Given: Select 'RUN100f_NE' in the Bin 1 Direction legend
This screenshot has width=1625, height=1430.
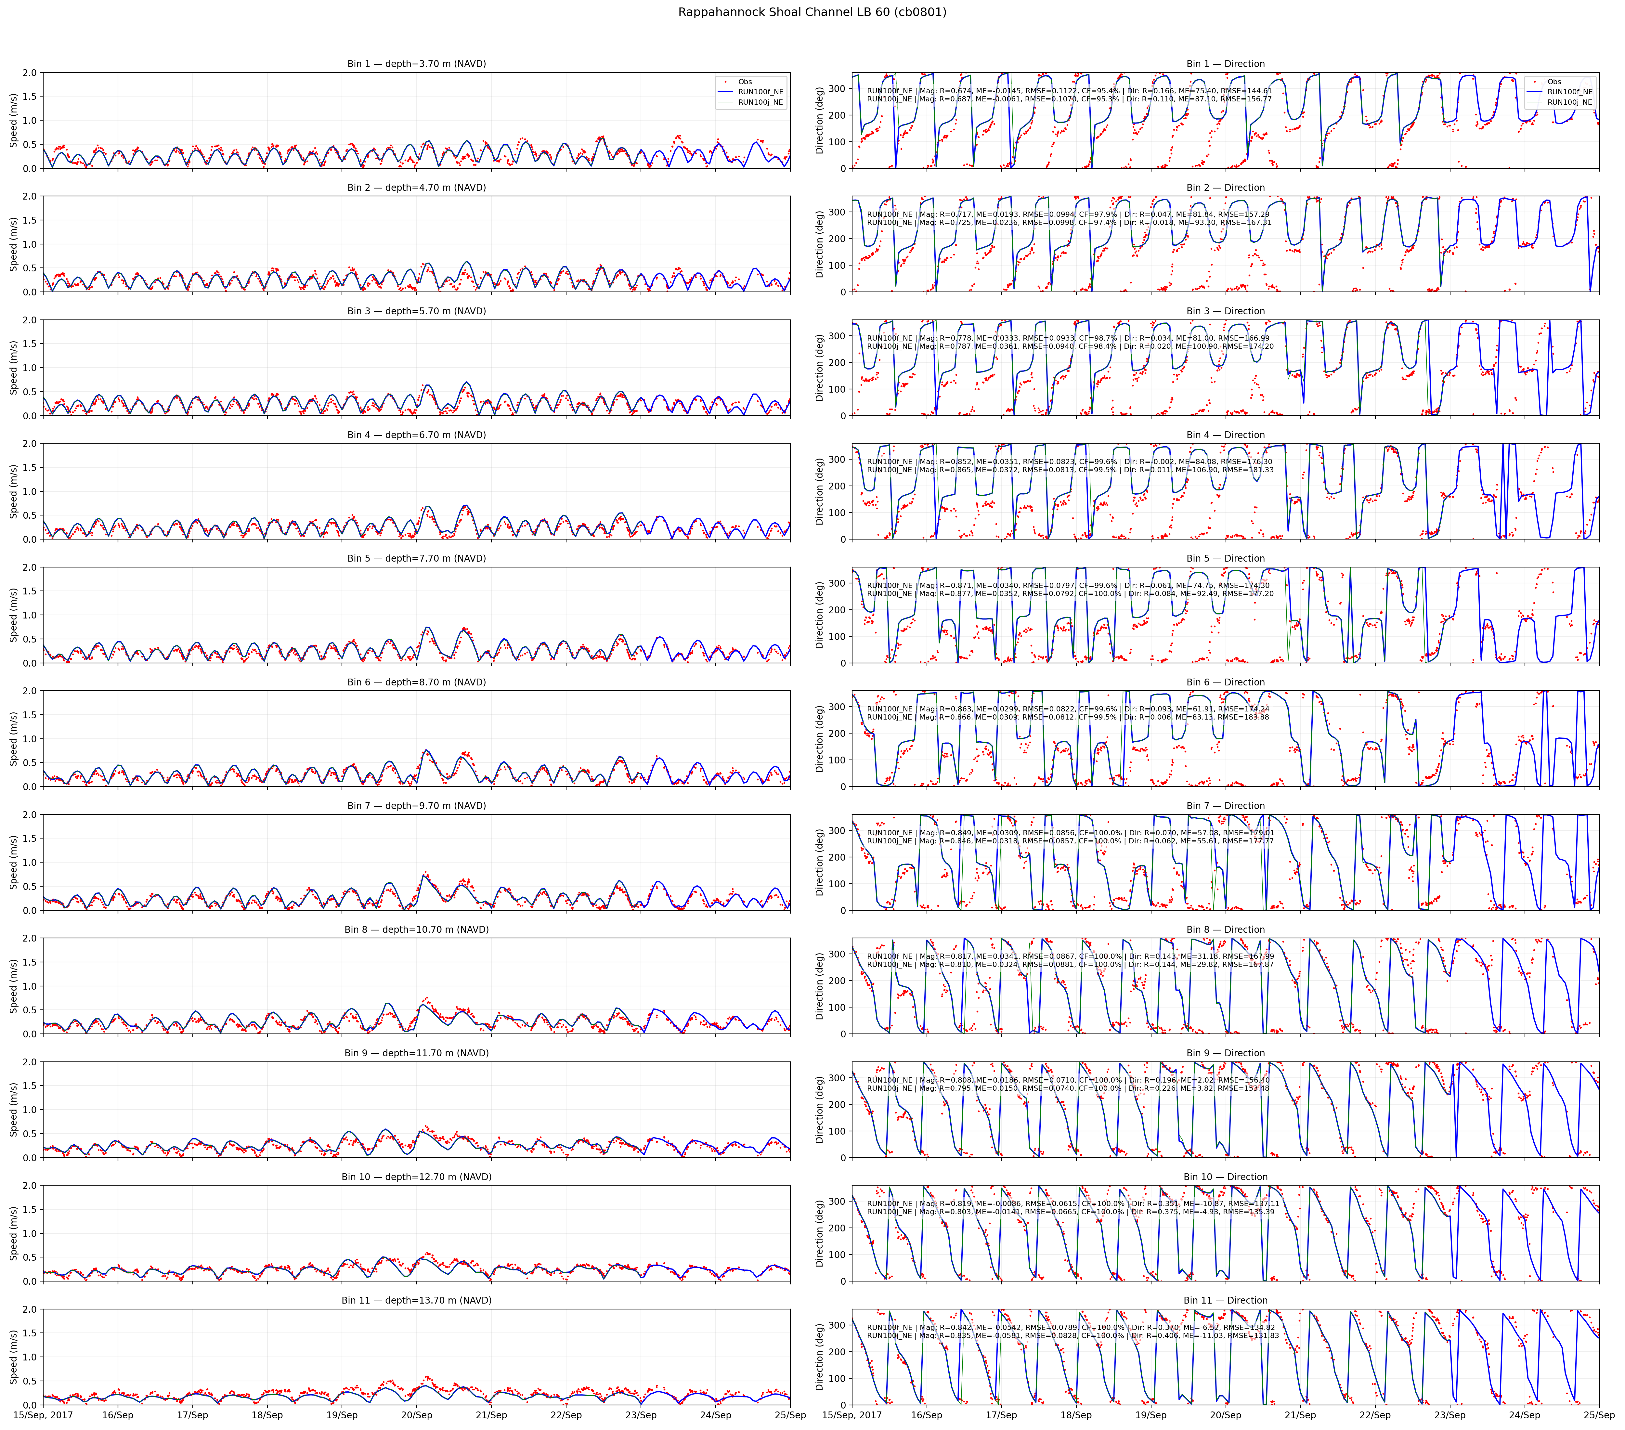Looking at the screenshot, I should pyautogui.click(x=1570, y=92).
